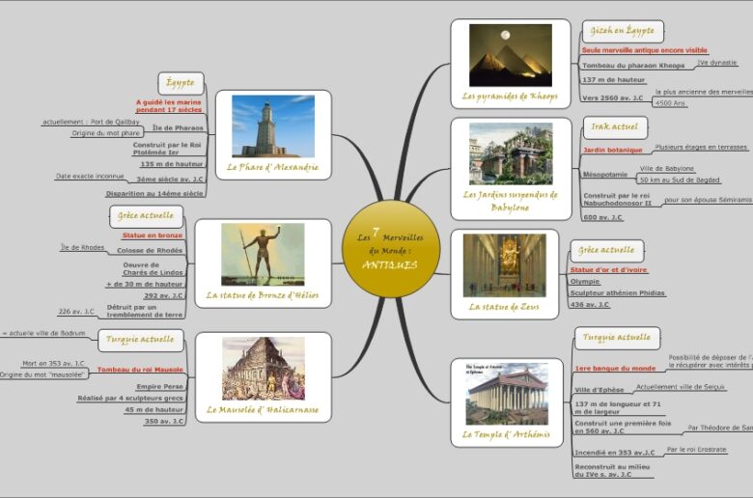Click the Temple of Artemis picture

pyautogui.click(x=506, y=393)
